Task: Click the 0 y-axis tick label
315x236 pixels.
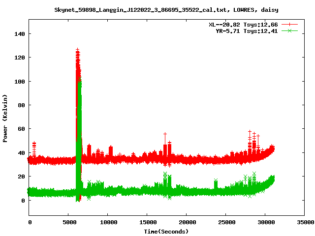Action: [23, 201]
